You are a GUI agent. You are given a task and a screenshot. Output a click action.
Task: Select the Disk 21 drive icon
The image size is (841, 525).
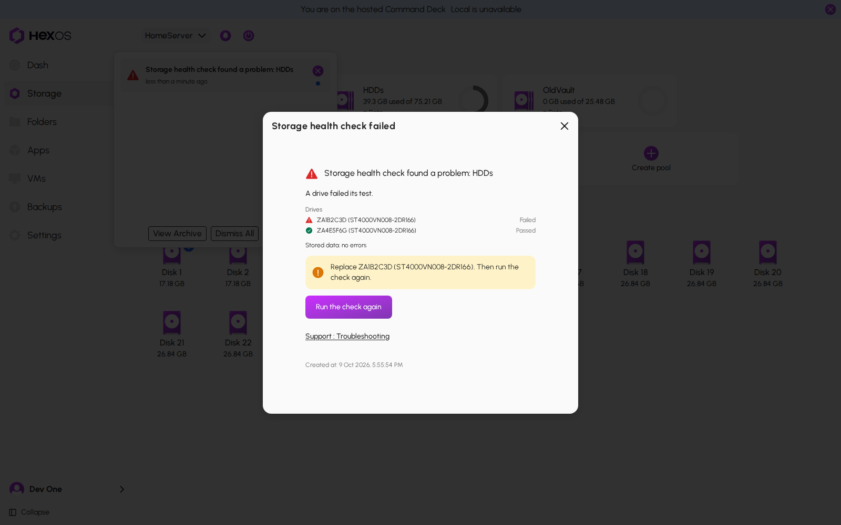[x=172, y=323]
